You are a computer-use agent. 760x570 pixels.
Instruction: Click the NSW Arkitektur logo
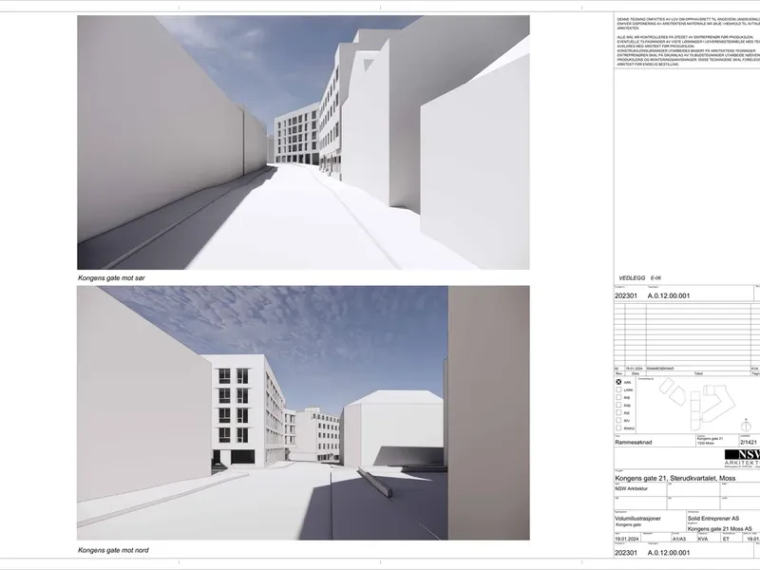coord(742,458)
